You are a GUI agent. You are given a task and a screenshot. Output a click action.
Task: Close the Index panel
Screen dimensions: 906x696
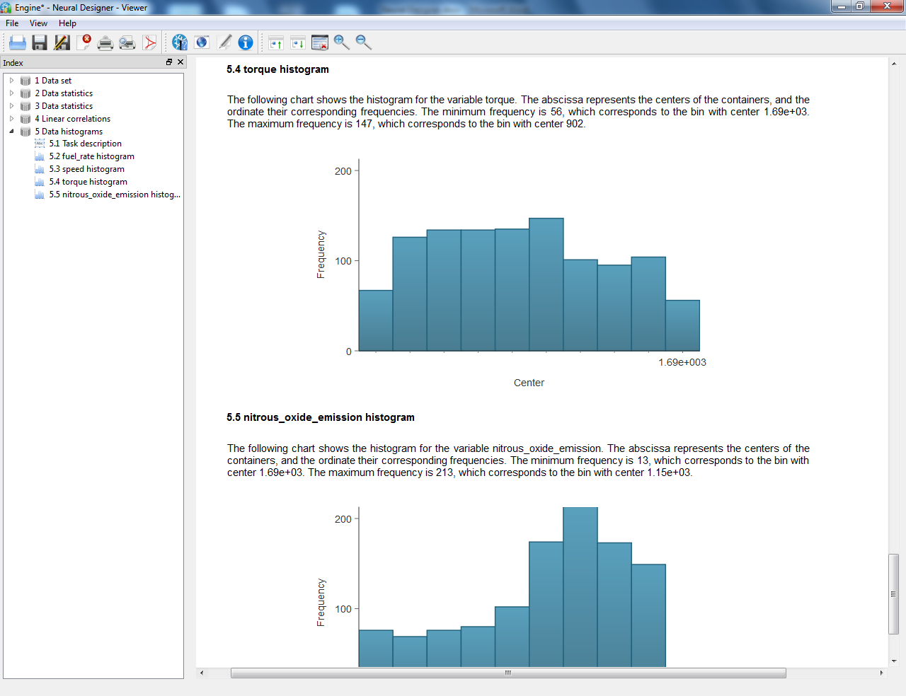[180, 62]
